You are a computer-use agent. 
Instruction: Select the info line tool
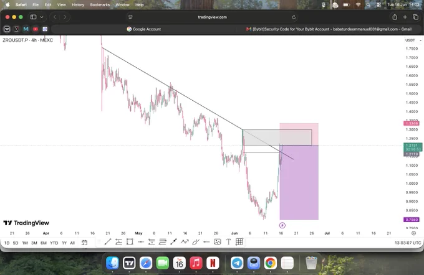(x=173, y=242)
